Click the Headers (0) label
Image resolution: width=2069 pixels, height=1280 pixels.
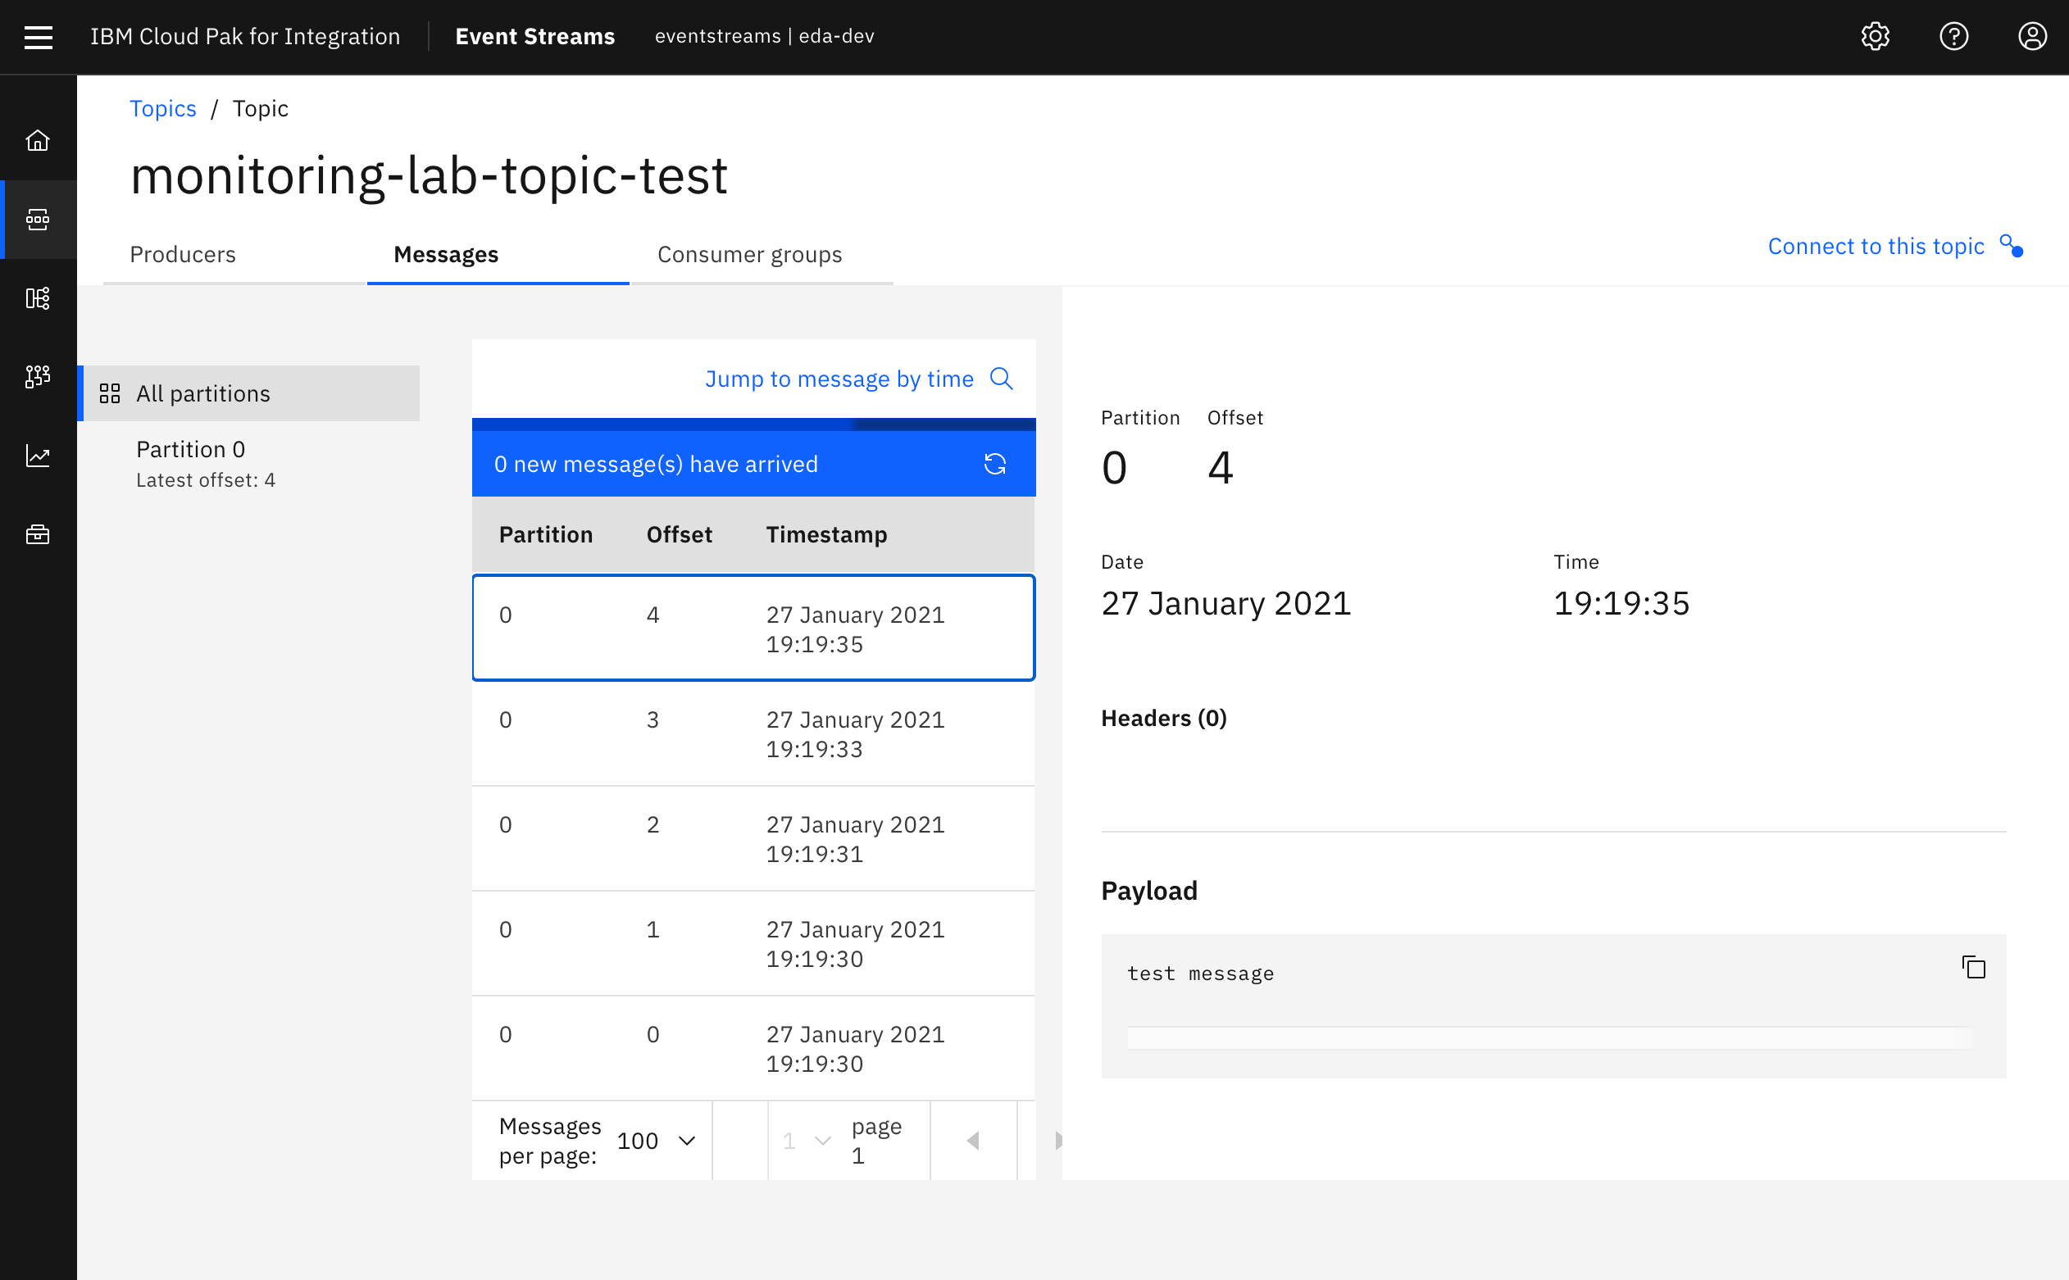[x=1163, y=718]
